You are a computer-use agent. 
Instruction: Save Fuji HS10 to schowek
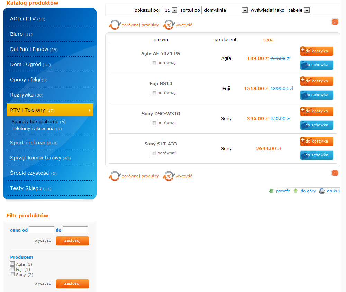[x=317, y=95]
